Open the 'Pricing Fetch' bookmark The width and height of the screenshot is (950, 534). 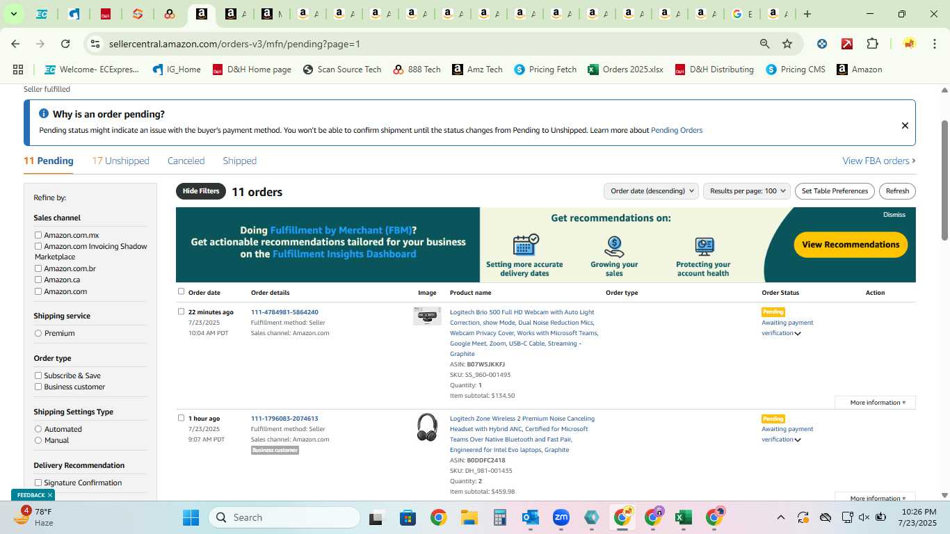545,70
